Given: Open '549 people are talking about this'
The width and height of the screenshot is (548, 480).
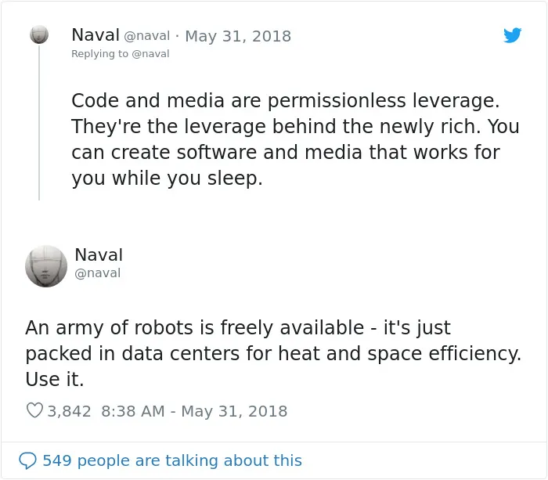Looking at the screenshot, I should [172, 460].
